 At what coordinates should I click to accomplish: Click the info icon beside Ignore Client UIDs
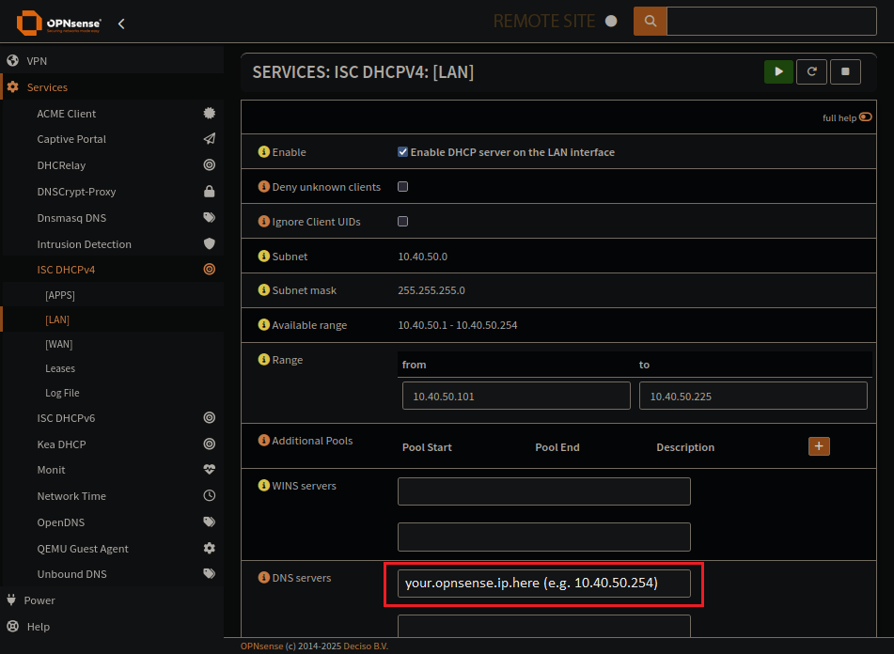[263, 221]
